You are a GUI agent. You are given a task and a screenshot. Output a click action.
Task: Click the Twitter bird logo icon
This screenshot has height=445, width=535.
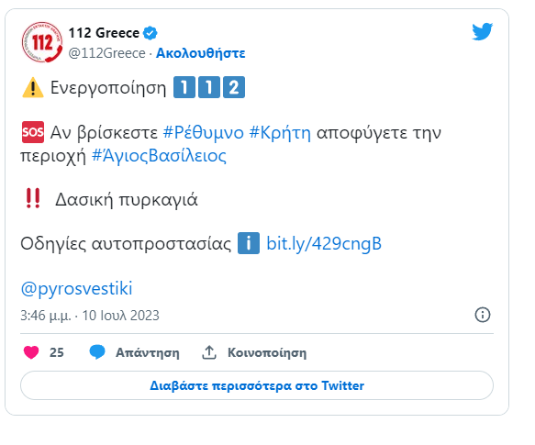(482, 31)
